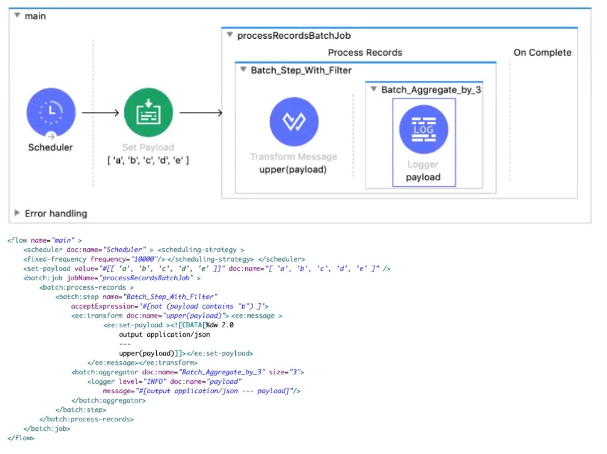Click the Process Records phase heading
This screenshot has height=454, width=607.
[365, 53]
